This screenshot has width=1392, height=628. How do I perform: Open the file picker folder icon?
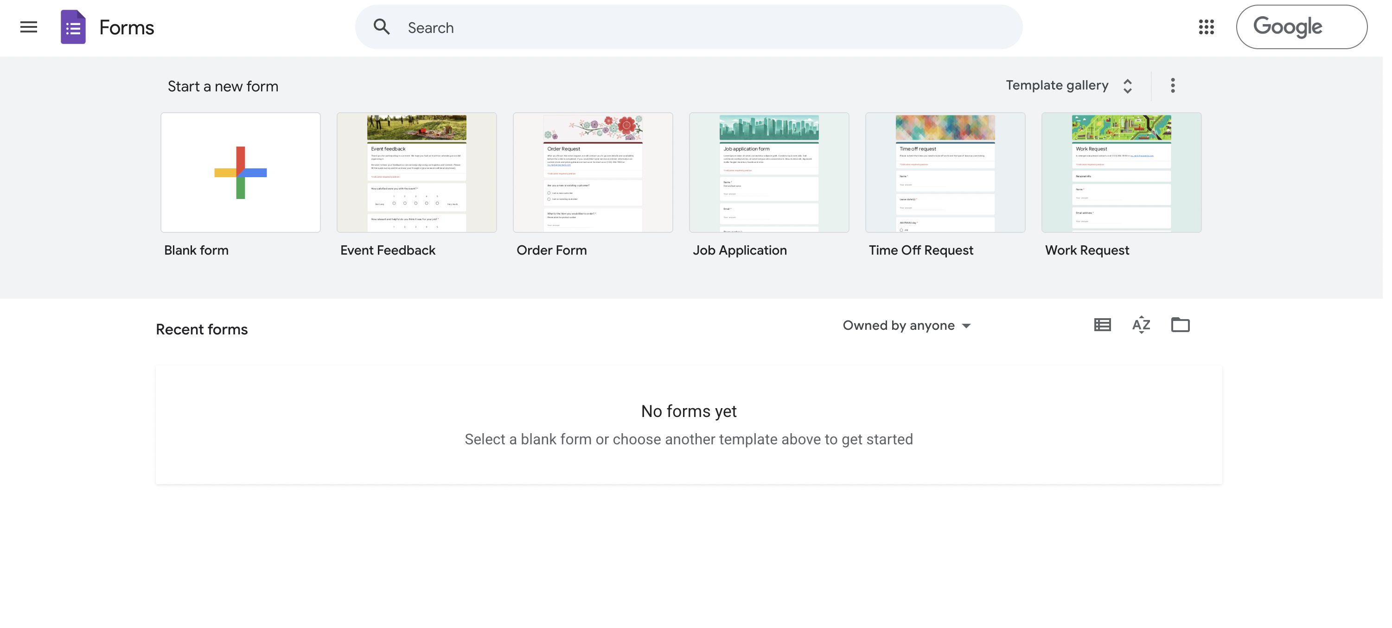[1180, 324]
